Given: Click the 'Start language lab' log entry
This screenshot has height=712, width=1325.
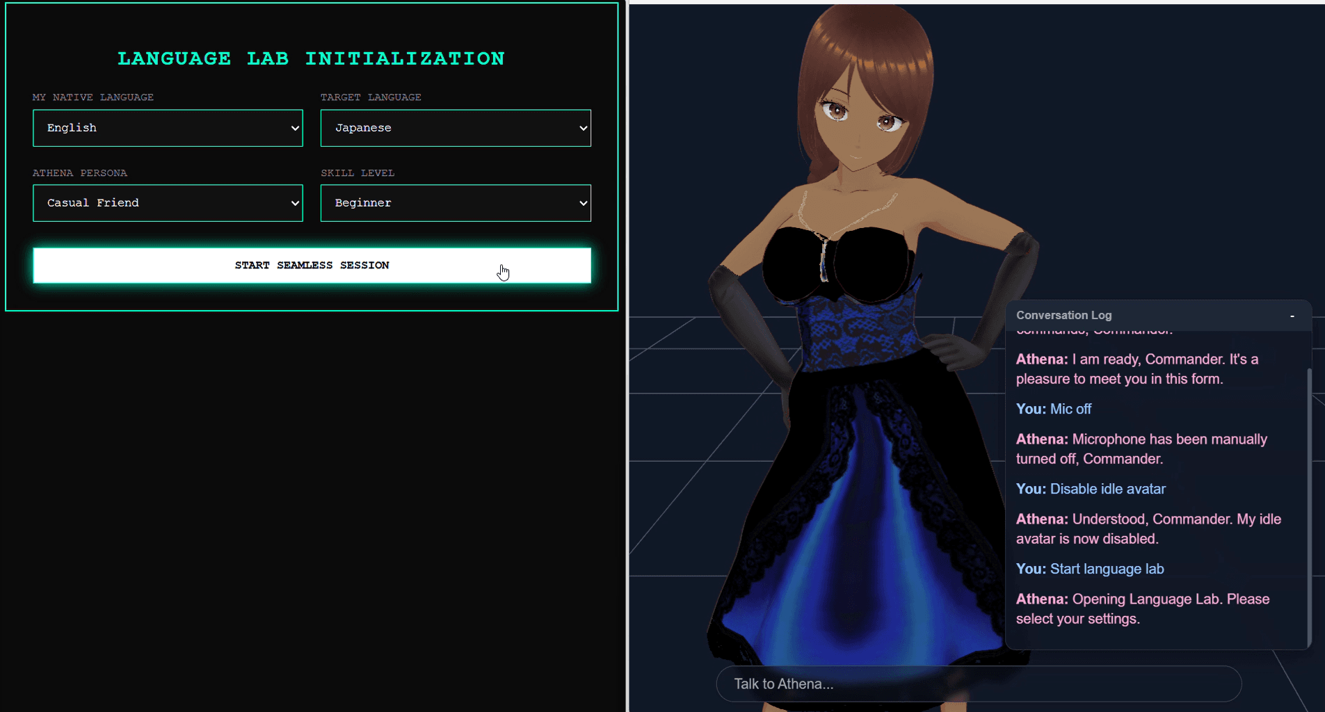Looking at the screenshot, I should (1090, 569).
